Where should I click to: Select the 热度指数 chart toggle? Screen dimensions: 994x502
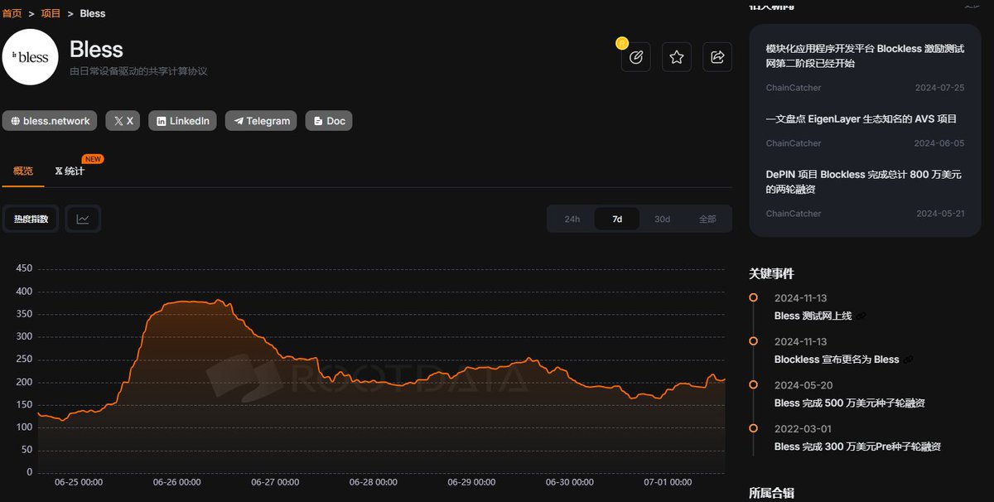(31, 220)
